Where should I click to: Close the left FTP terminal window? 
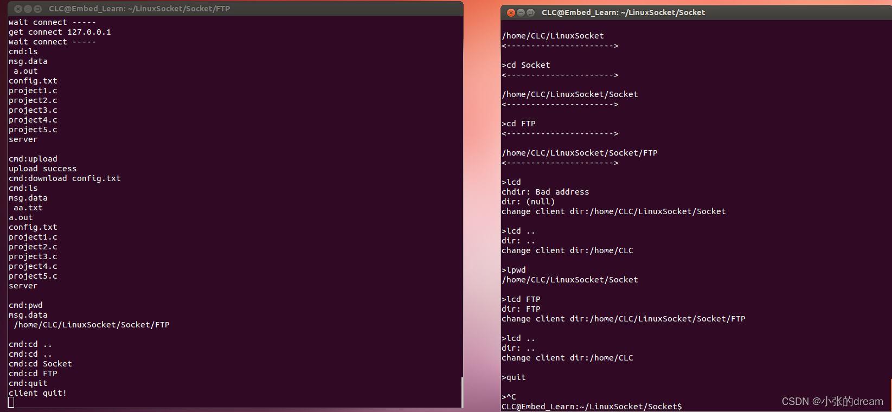(18, 9)
